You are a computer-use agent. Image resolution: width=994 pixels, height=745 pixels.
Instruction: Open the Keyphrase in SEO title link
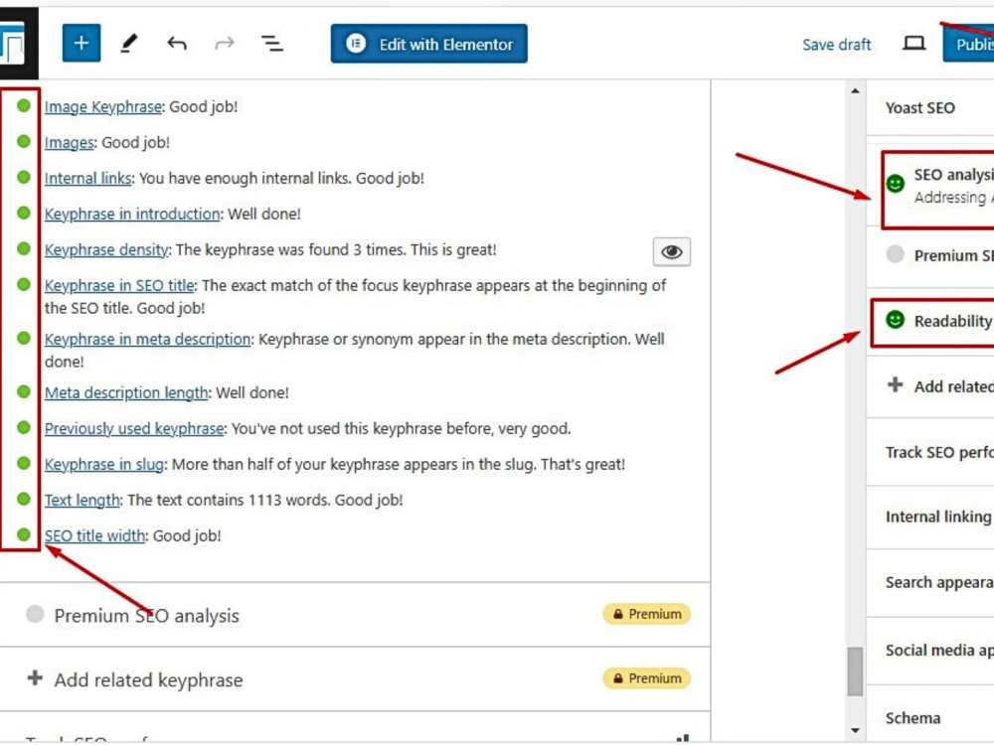[119, 286]
